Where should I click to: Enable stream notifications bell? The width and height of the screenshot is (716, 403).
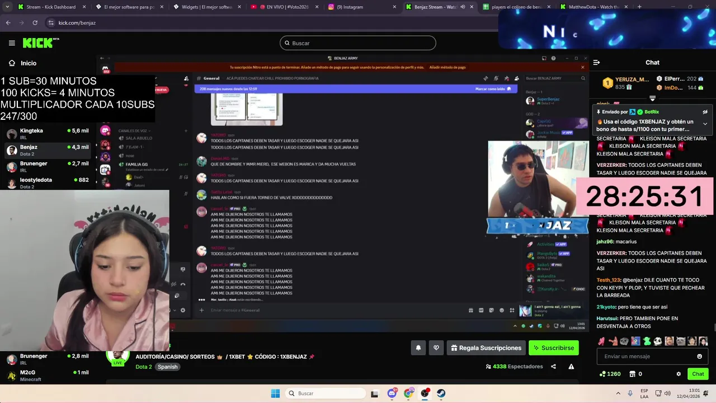click(418, 348)
